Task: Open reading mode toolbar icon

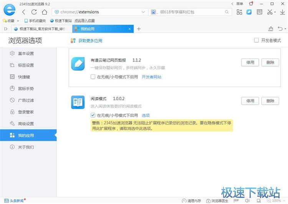Action: 259,12
